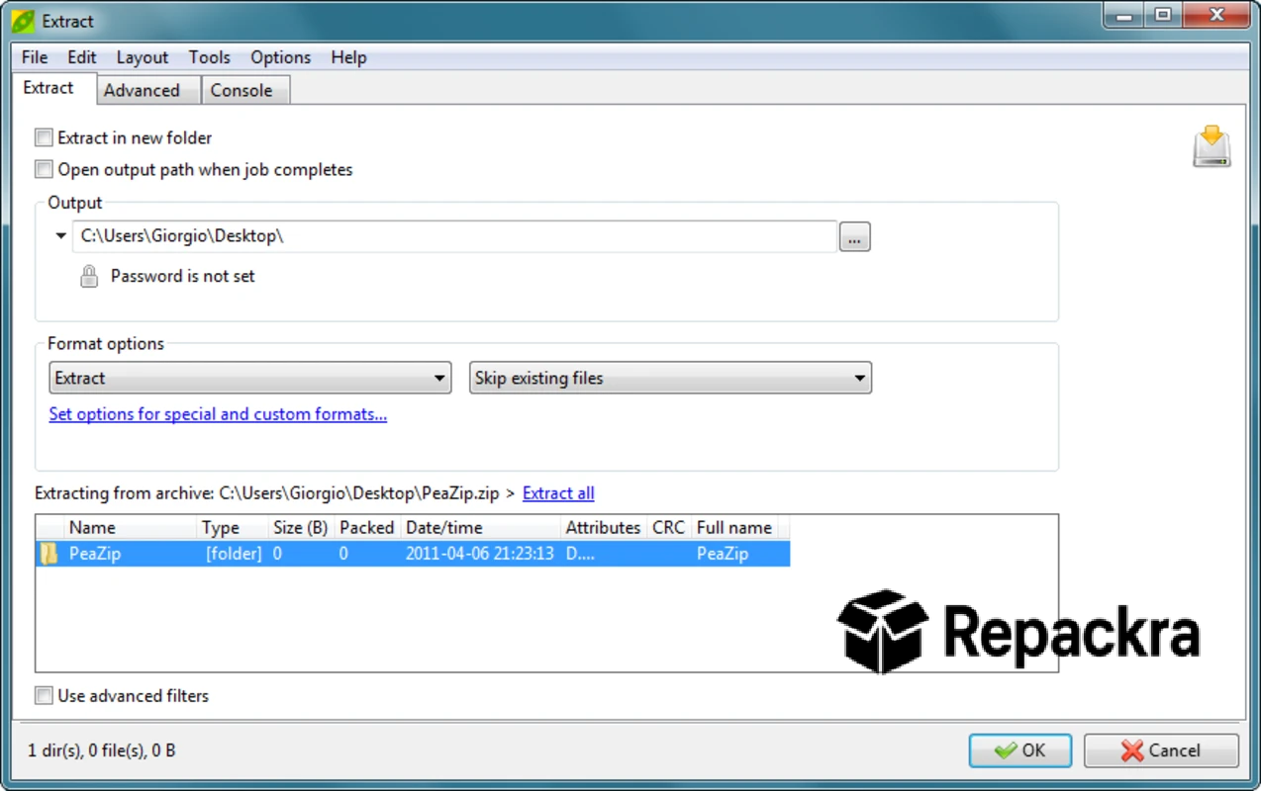Click the PeaZip leaf icon in title bar

(x=23, y=20)
